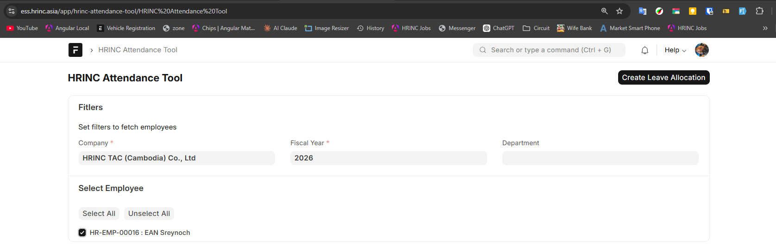Image resolution: width=776 pixels, height=252 pixels.
Task: Open the Messenger bookmark
Action: coord(457,28)
